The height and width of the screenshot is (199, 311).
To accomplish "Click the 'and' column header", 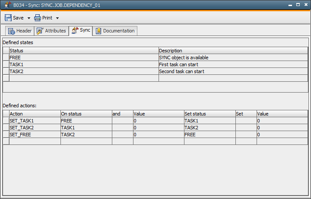I will coord(123,114).
